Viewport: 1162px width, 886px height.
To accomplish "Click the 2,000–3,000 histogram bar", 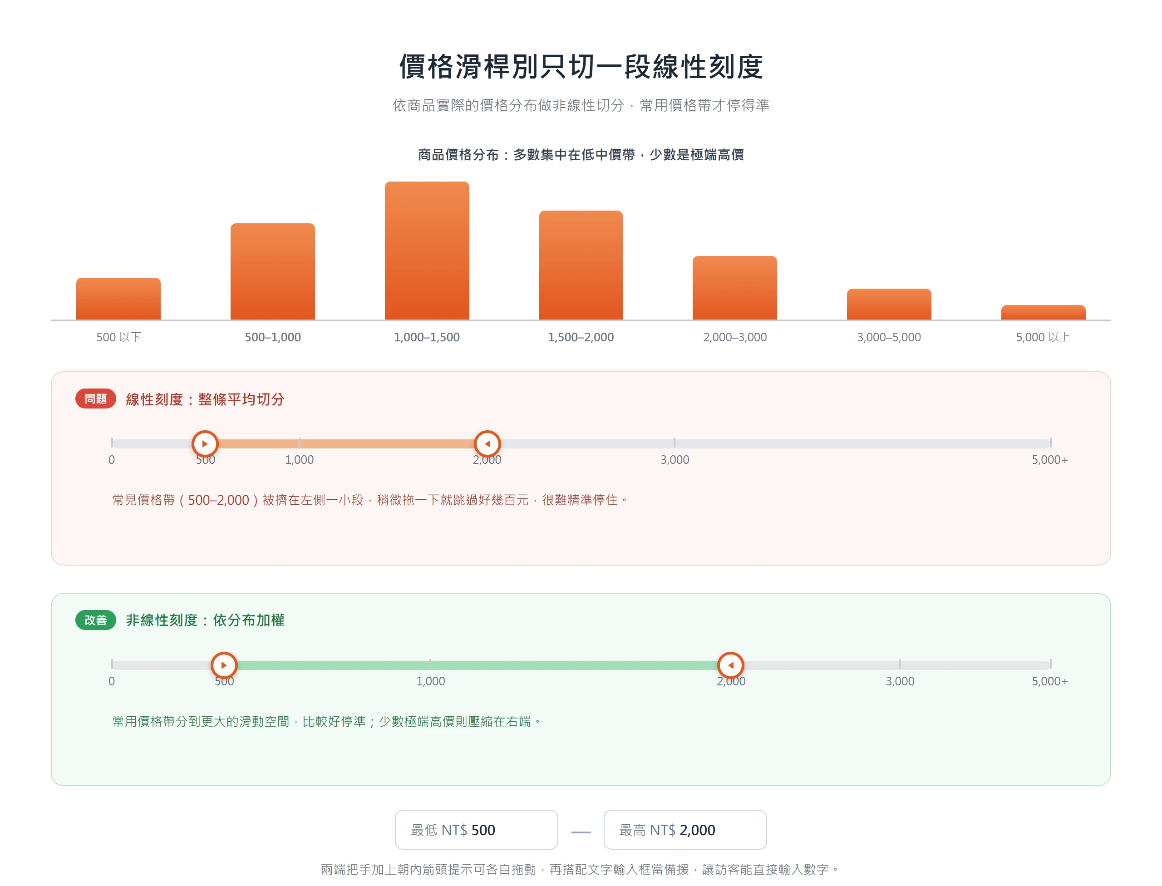I will coord(735,288).
